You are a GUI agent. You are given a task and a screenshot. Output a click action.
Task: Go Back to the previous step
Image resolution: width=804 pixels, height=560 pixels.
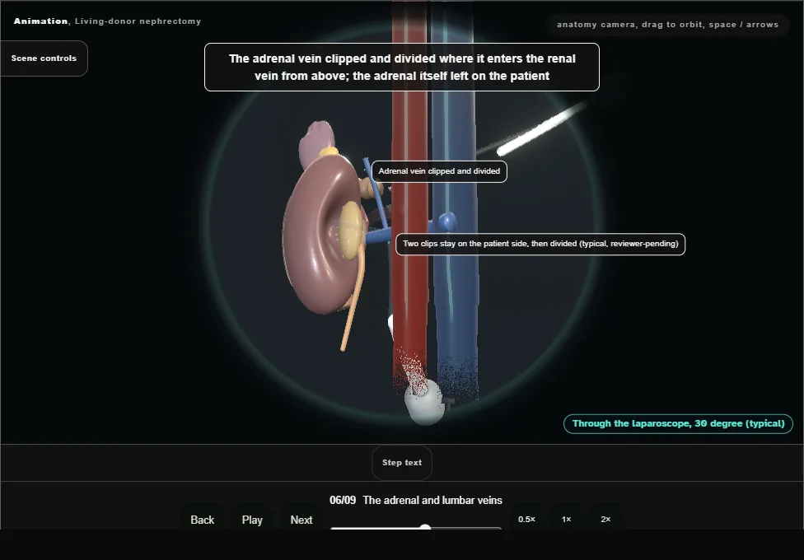(x=202, y=520)
